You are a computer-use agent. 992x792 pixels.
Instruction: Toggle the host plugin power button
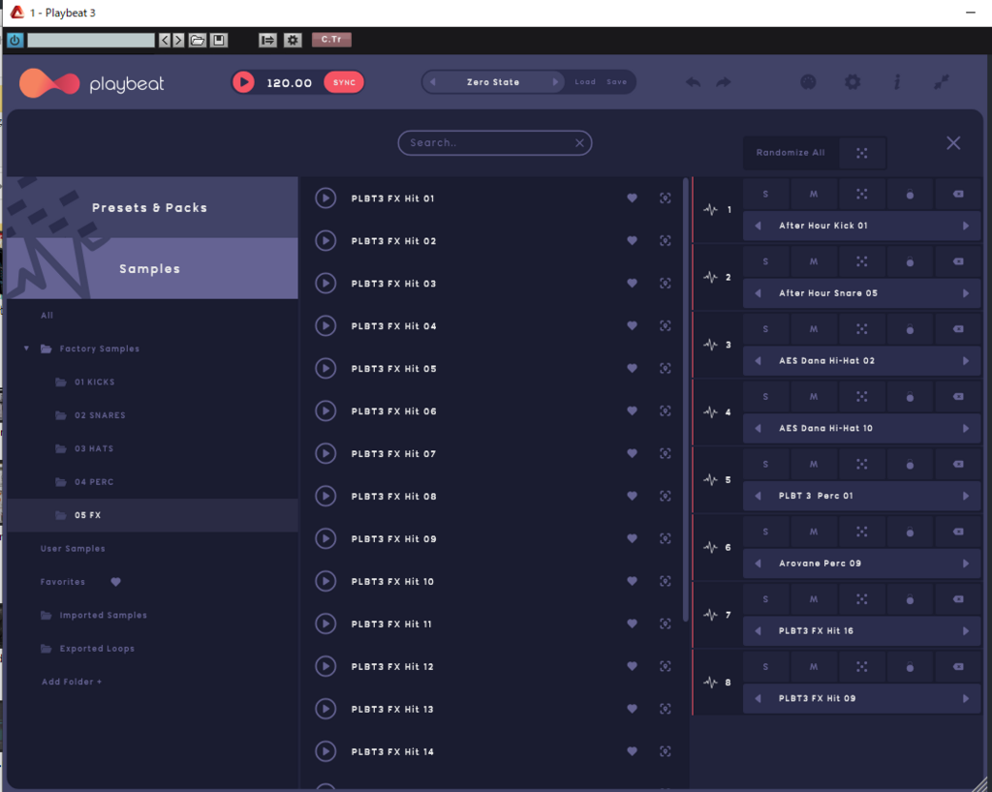(x=15, y=41)
